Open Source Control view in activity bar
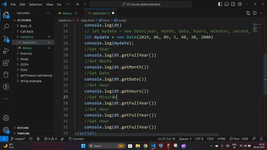 pyautogui.click(x=6, y=39)
